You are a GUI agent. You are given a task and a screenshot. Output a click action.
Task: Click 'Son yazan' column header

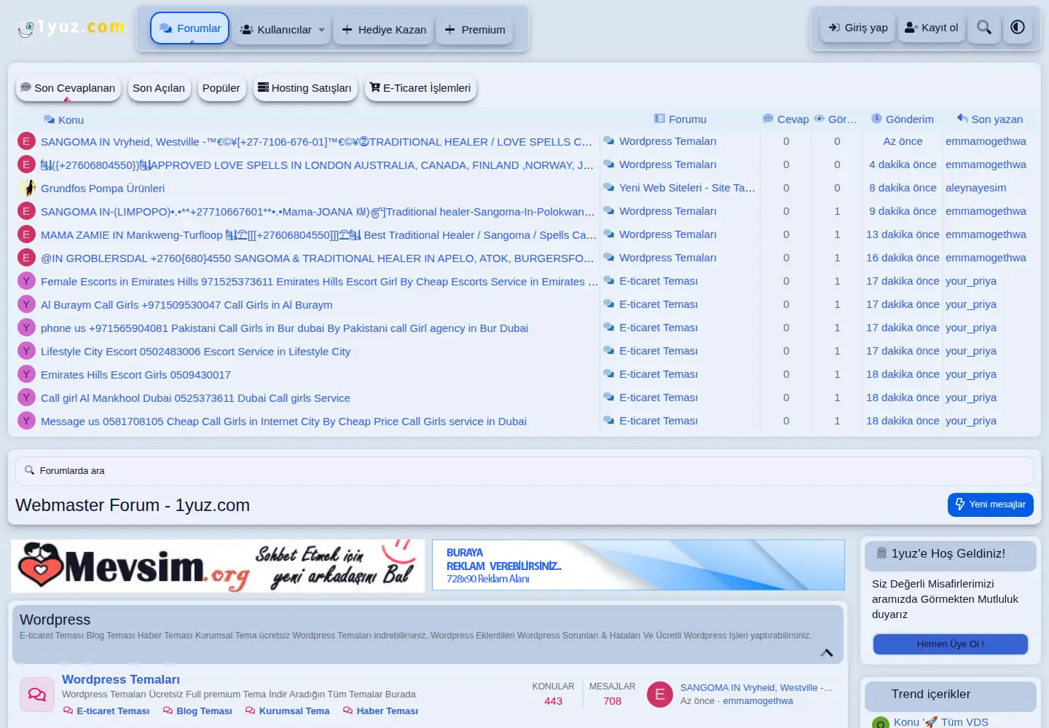[x=997, y=119]
